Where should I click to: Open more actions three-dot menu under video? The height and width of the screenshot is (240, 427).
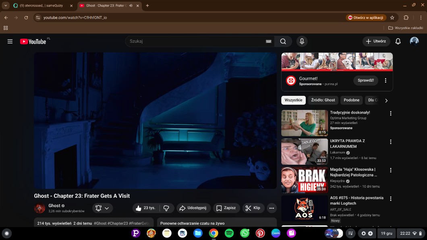[x=272, y=208]
